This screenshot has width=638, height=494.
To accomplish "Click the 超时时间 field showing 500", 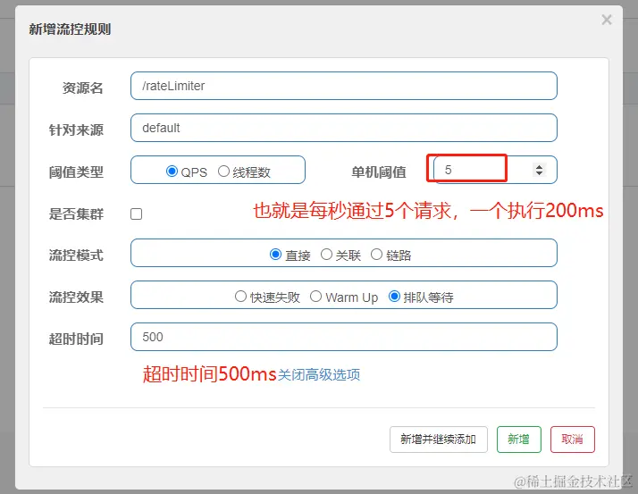I will [x=343, y=337].
